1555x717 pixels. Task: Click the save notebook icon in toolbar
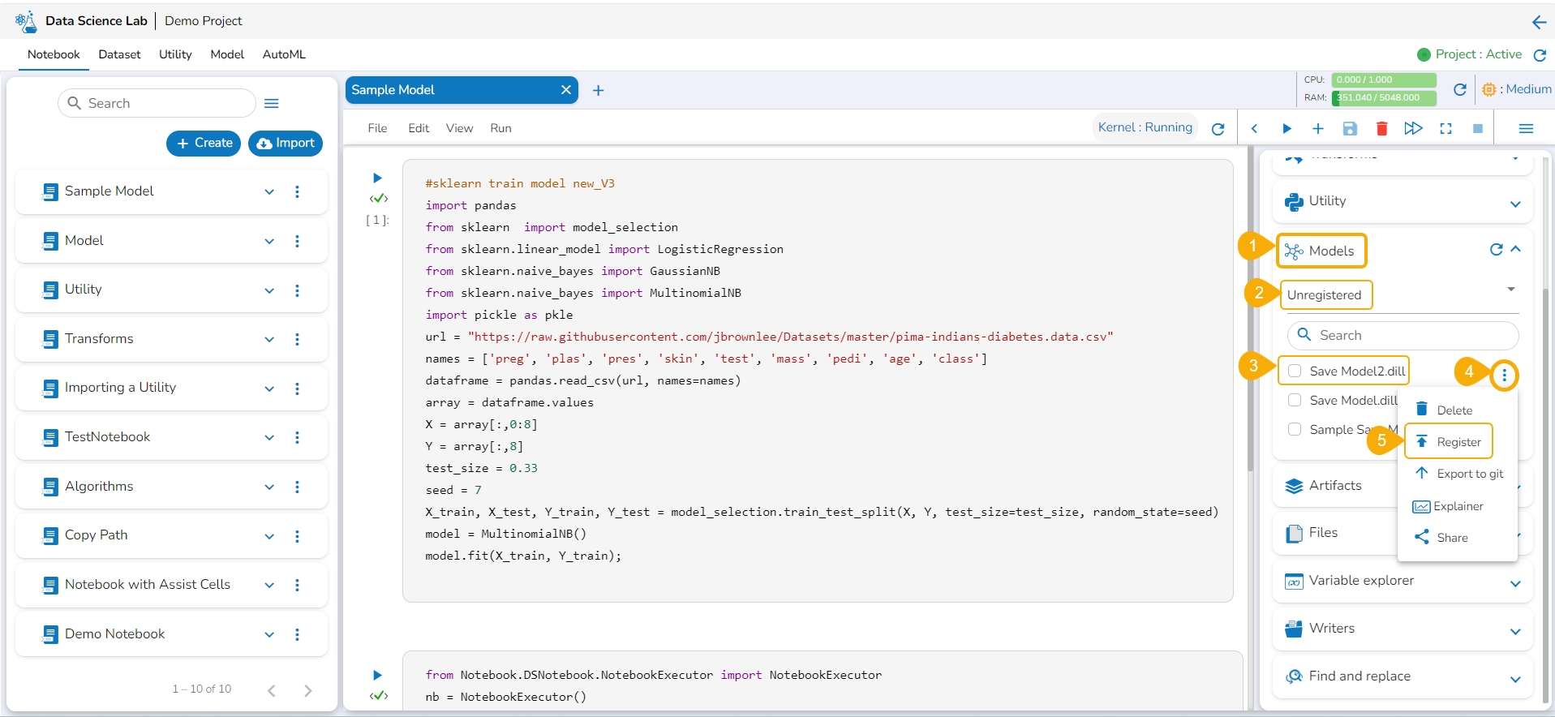point(1350,129)
